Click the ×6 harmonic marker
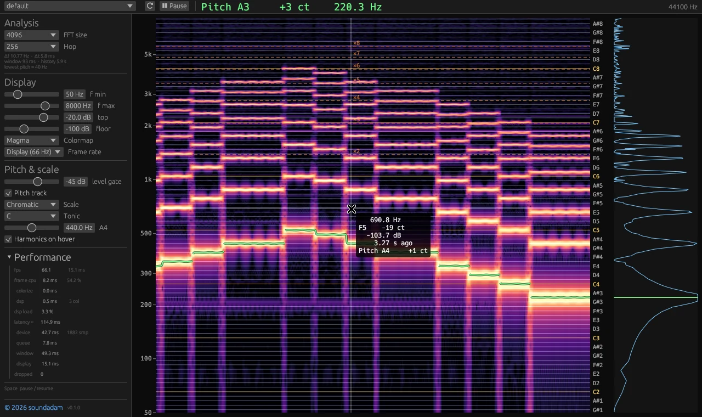This screenshot has width=702, height=417. (x=356, y=66)
